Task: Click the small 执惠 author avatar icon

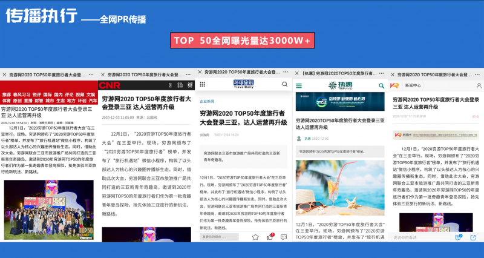Action: [299, 139]
